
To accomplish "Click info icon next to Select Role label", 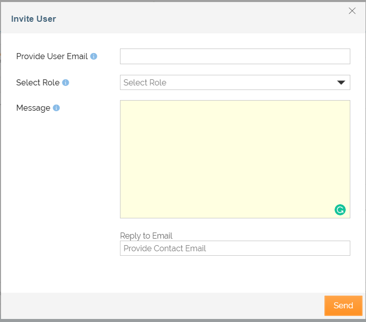I will (x=66, y=82).
